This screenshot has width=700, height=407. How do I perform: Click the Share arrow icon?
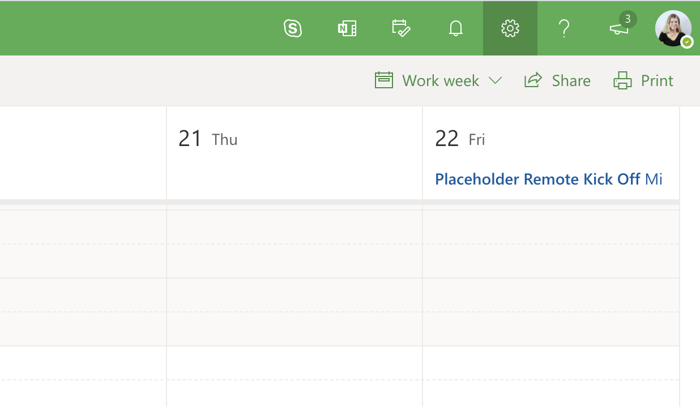pos(533,80)
